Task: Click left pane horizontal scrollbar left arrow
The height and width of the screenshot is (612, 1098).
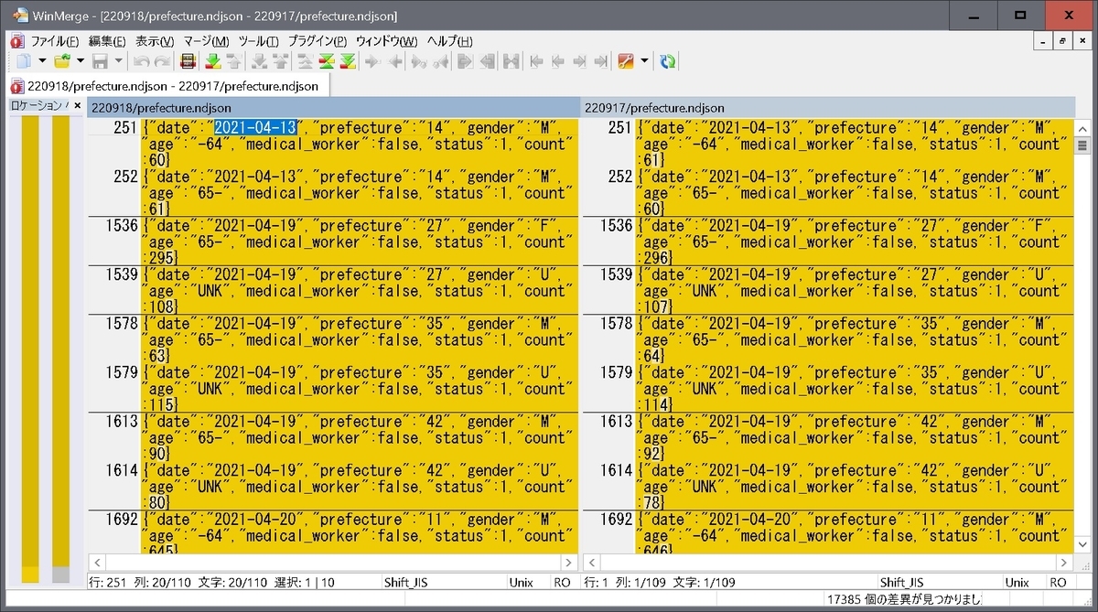Action: (96, 563)
